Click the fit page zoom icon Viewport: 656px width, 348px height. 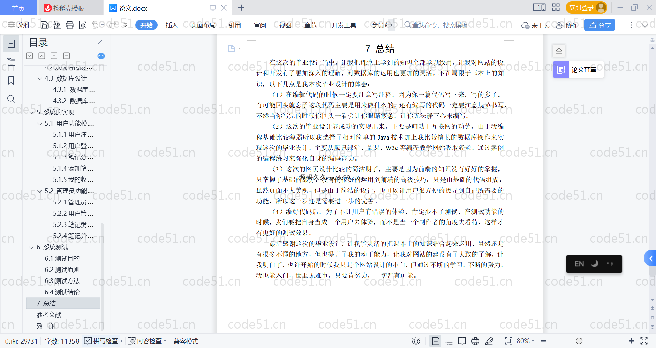508,341
